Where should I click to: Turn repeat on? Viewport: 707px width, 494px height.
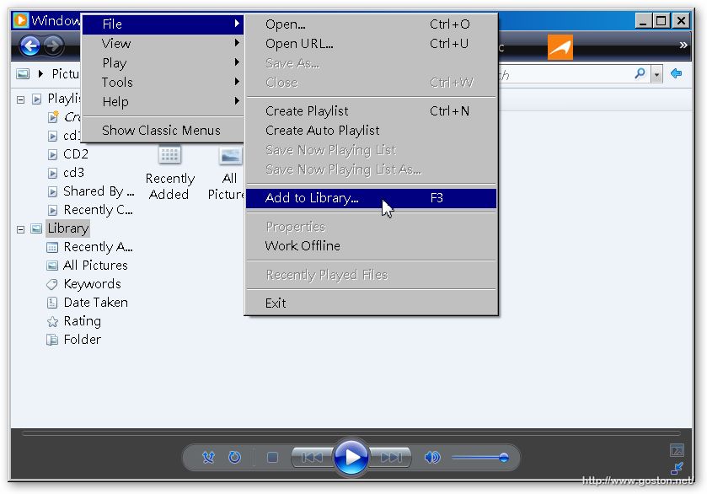point(234,458)
